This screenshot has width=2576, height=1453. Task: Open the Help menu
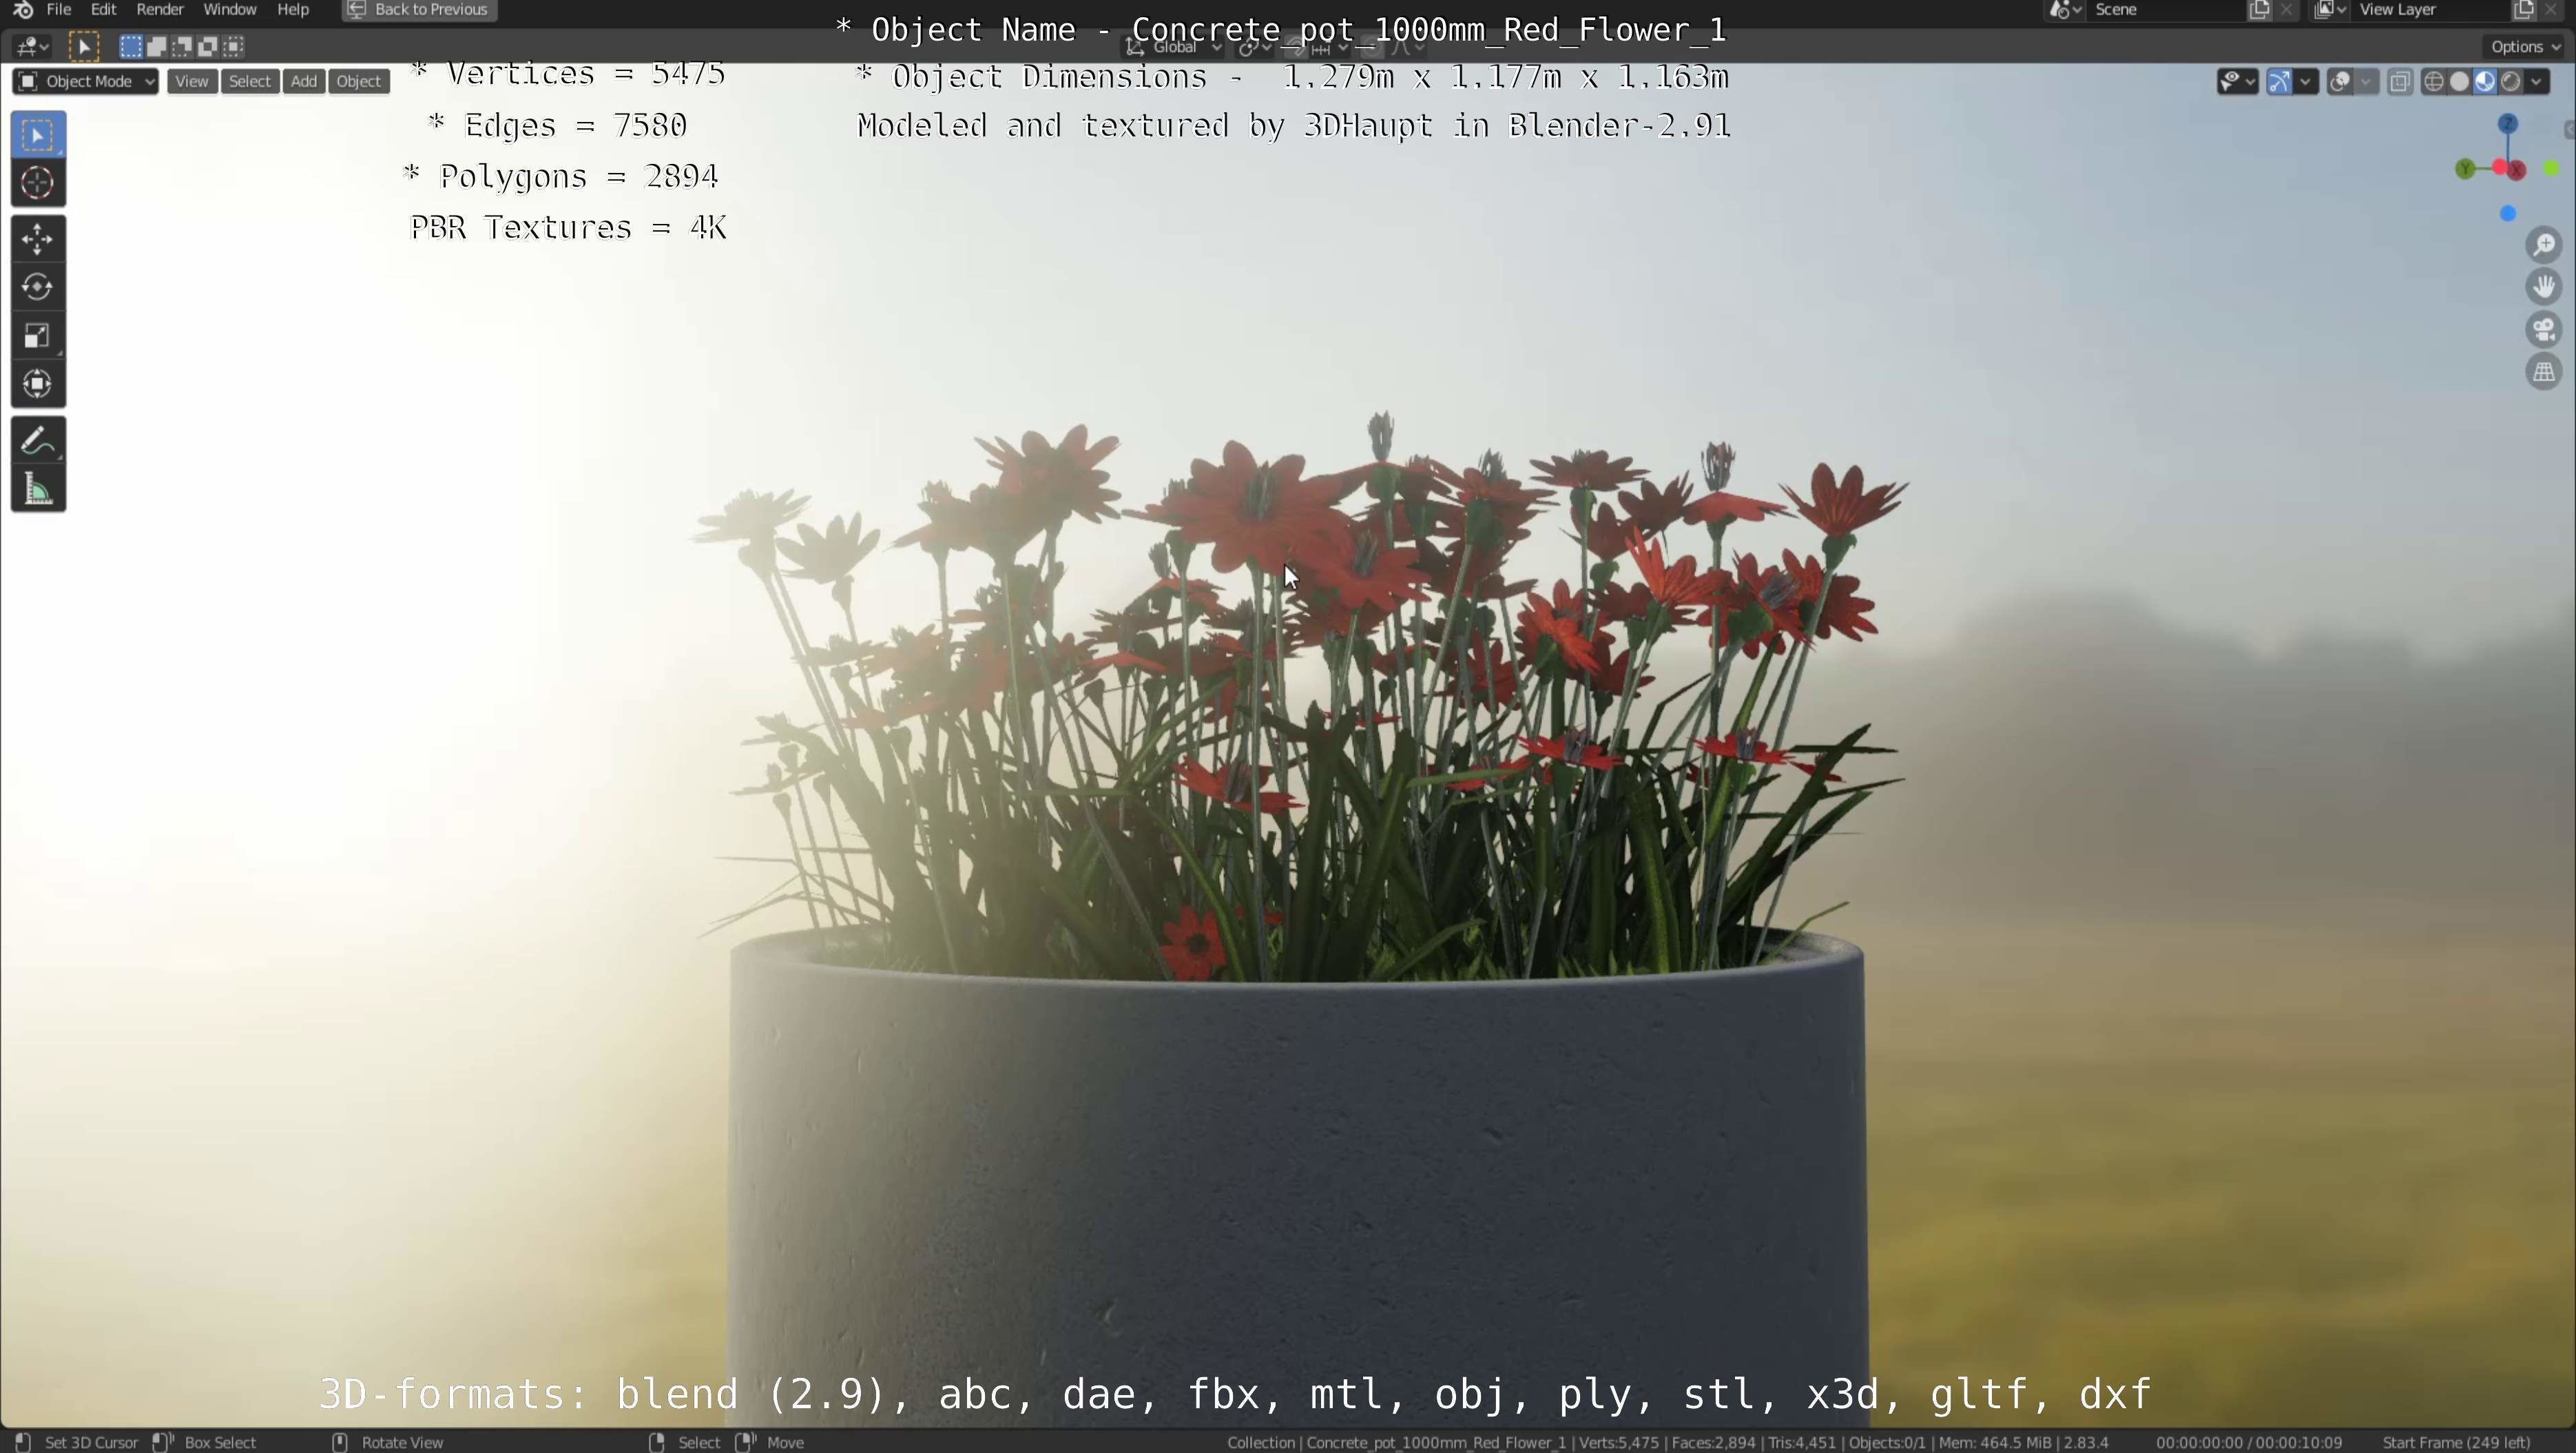click(x=293, y=10)
